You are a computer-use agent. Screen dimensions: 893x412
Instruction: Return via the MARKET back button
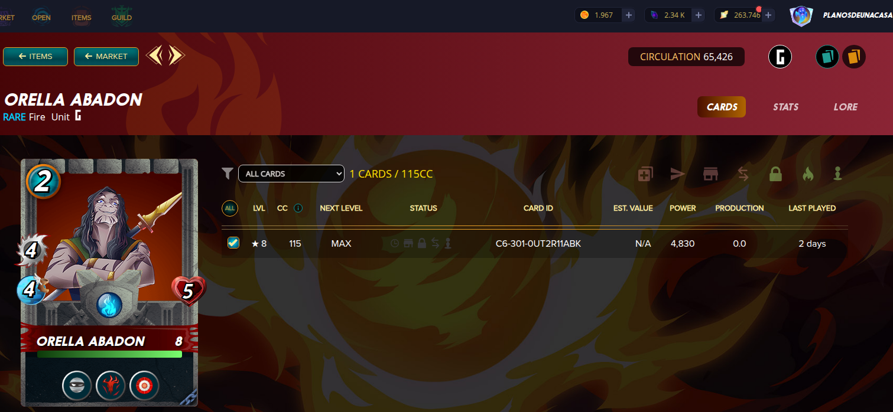click(106, 57)
